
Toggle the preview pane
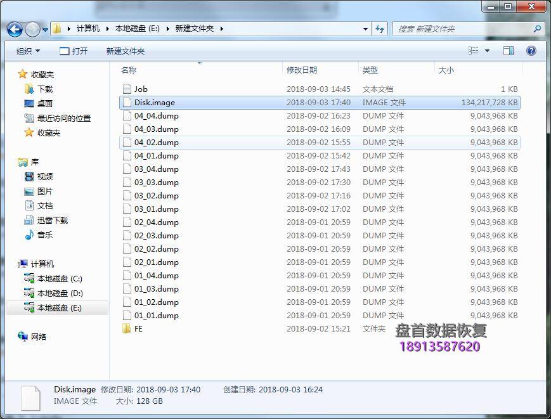(x=508, y=50)
